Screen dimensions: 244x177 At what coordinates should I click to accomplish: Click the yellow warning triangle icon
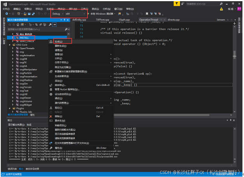pyautogui.click(x=221, y=9)
